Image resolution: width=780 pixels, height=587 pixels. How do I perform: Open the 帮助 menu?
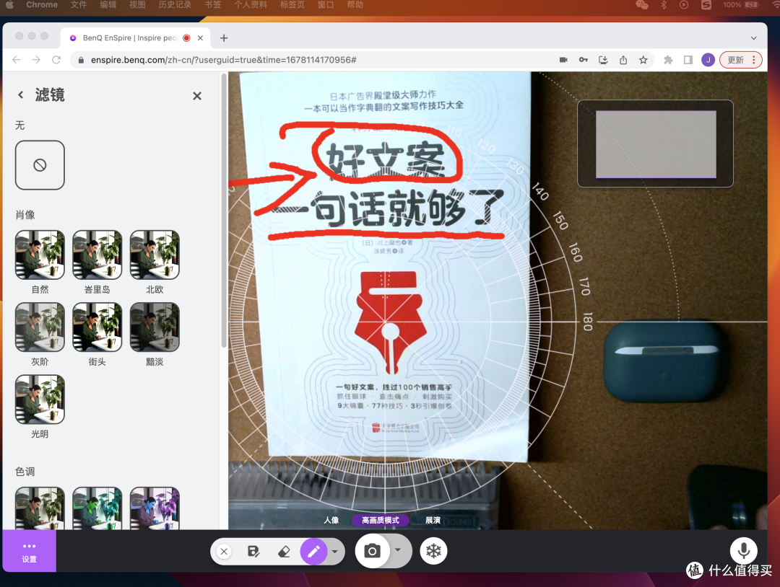[x=355, y=4]
